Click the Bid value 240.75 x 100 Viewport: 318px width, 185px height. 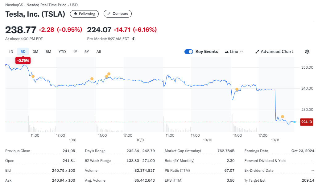click(x=64, y=171)
